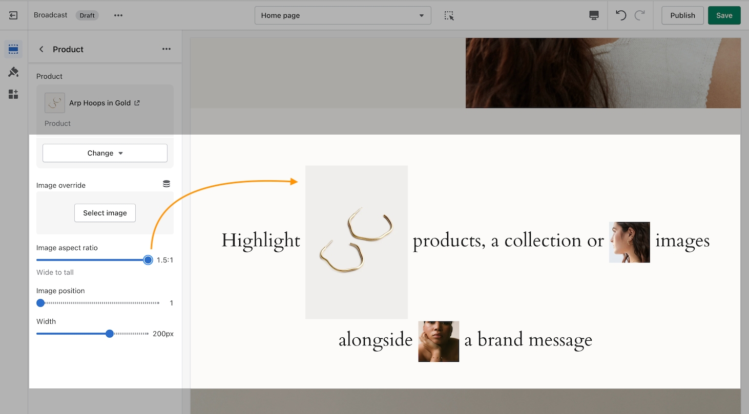The height and width of the screenshot is (414, 749).
Task: Open external link for Arp Hoops in Gold
Action: pyautogui.click(x=137, y=103)
